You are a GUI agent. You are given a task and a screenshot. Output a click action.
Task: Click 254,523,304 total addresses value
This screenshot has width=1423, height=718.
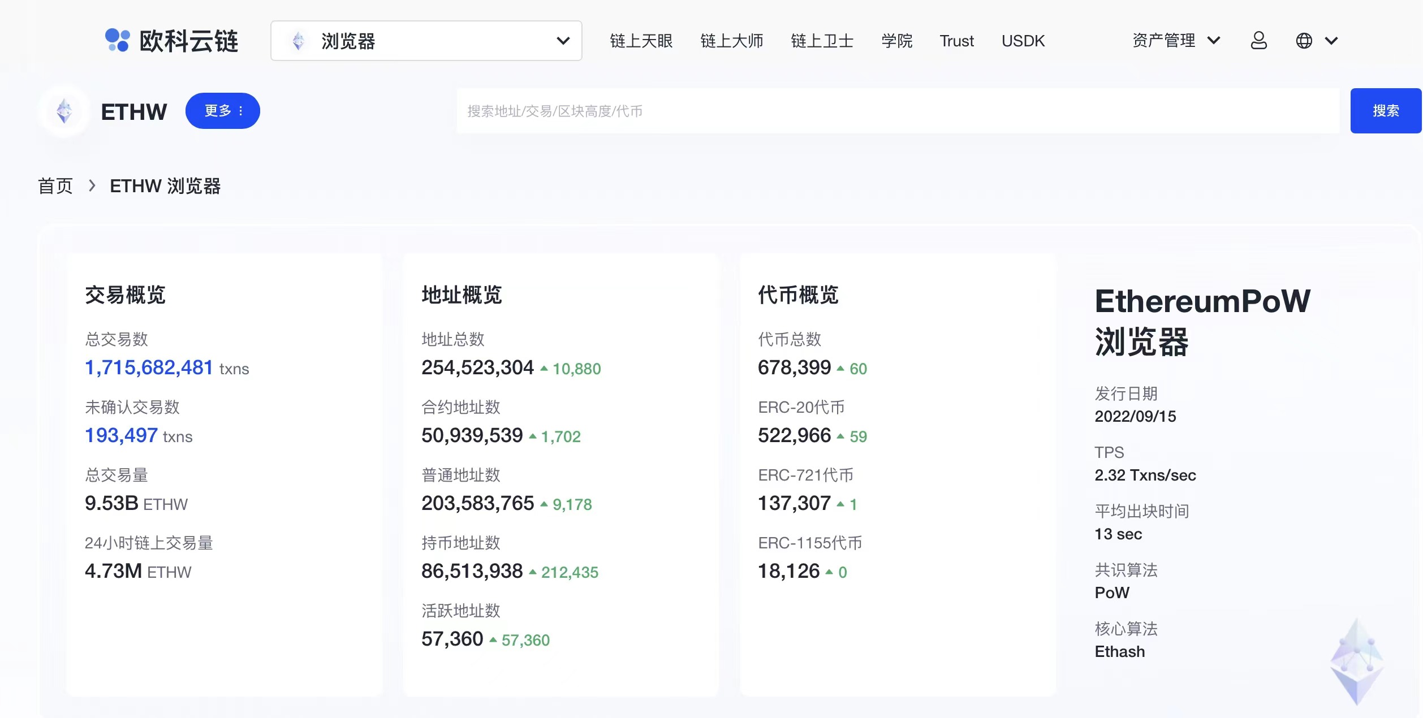pos(477,367)
